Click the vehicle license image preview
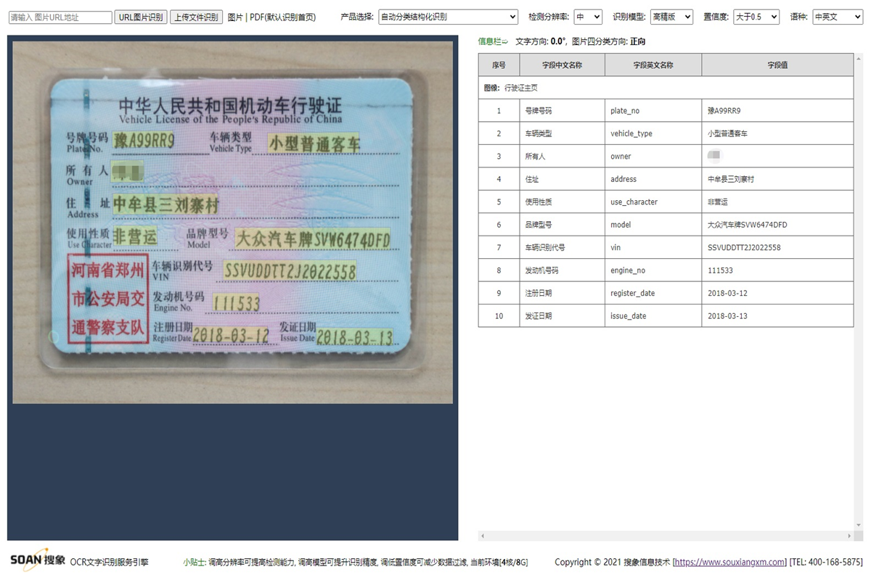The width and height of the screenshot is (871, 580). tap(232, 221)
